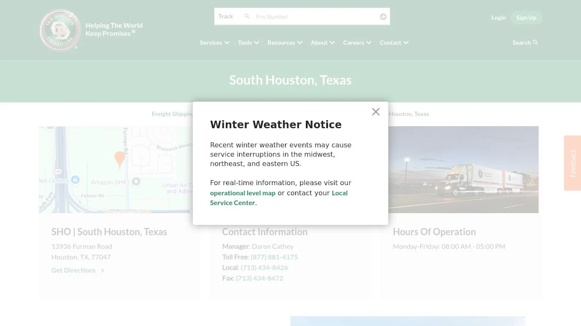
Task: Click the magnifier icon in Pro Number field
Action: point(247,16)
